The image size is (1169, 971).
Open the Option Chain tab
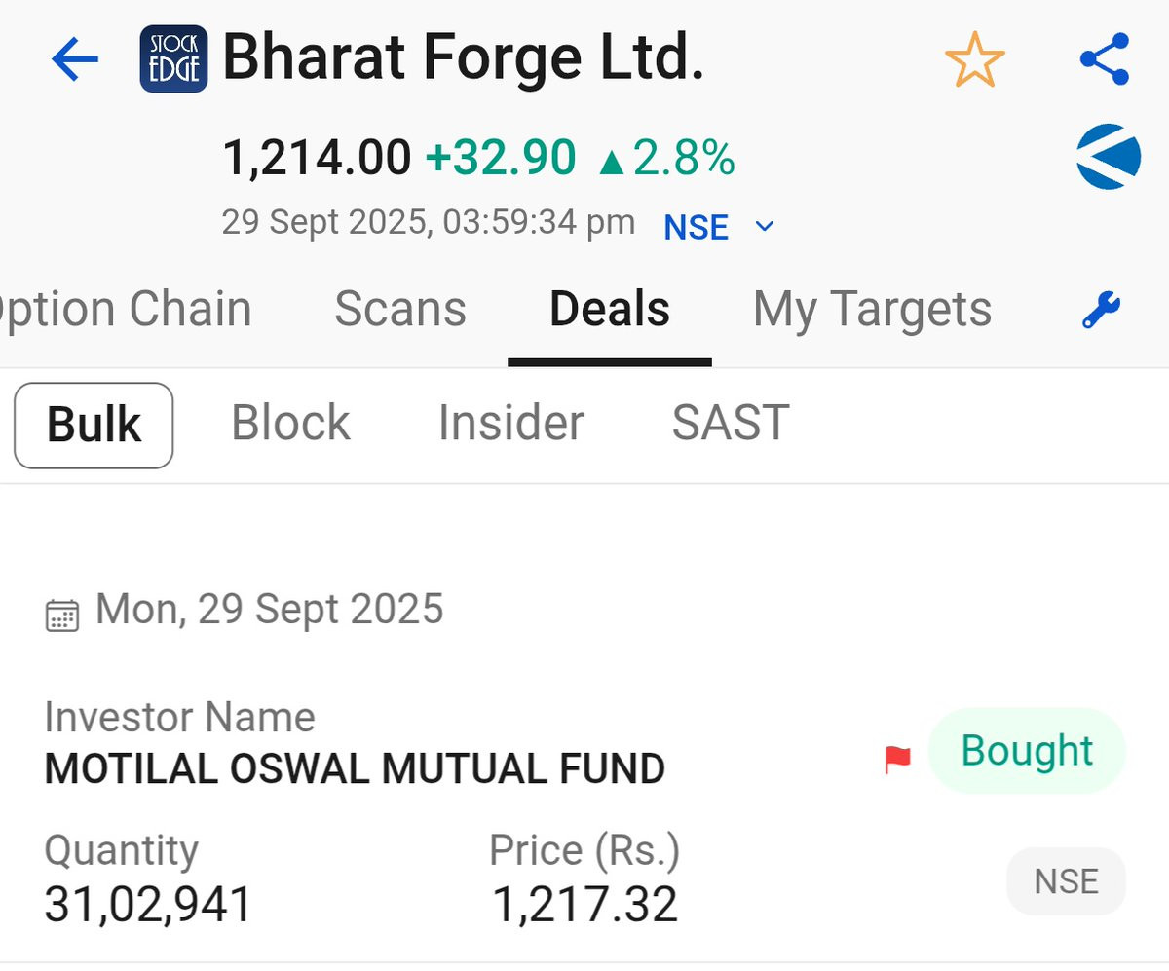point(127,311)
